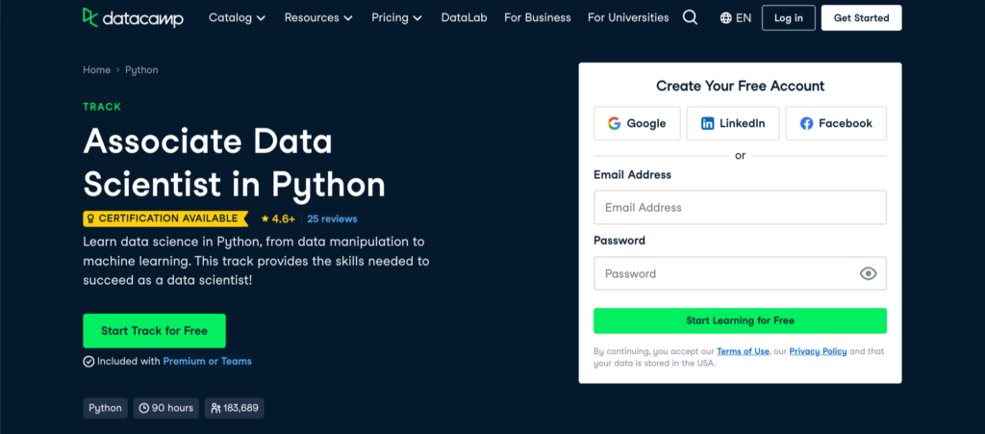Sign up with LinkedIn button
985x434 pixels.
733,123
